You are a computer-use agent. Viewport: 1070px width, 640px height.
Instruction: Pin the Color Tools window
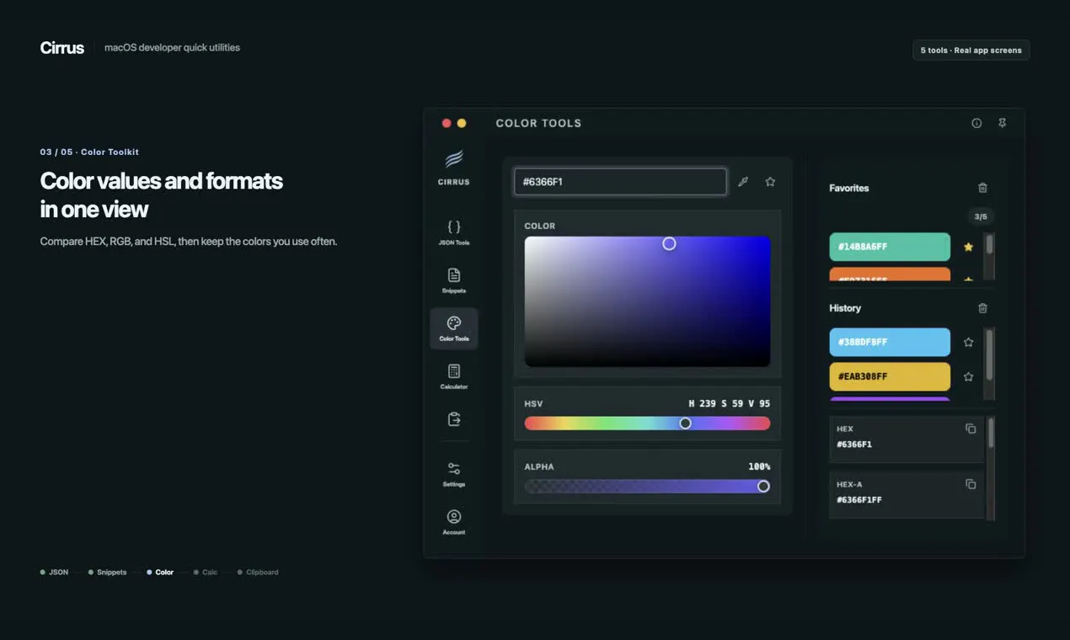click(x=1003, y=123)
